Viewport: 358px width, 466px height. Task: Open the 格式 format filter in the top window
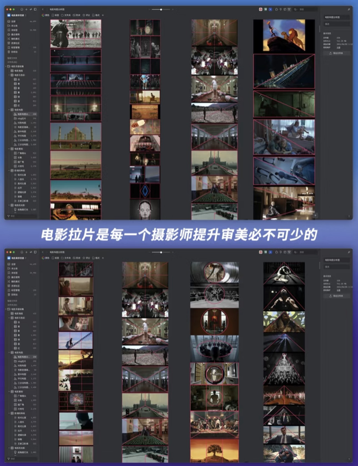point(96,15)
